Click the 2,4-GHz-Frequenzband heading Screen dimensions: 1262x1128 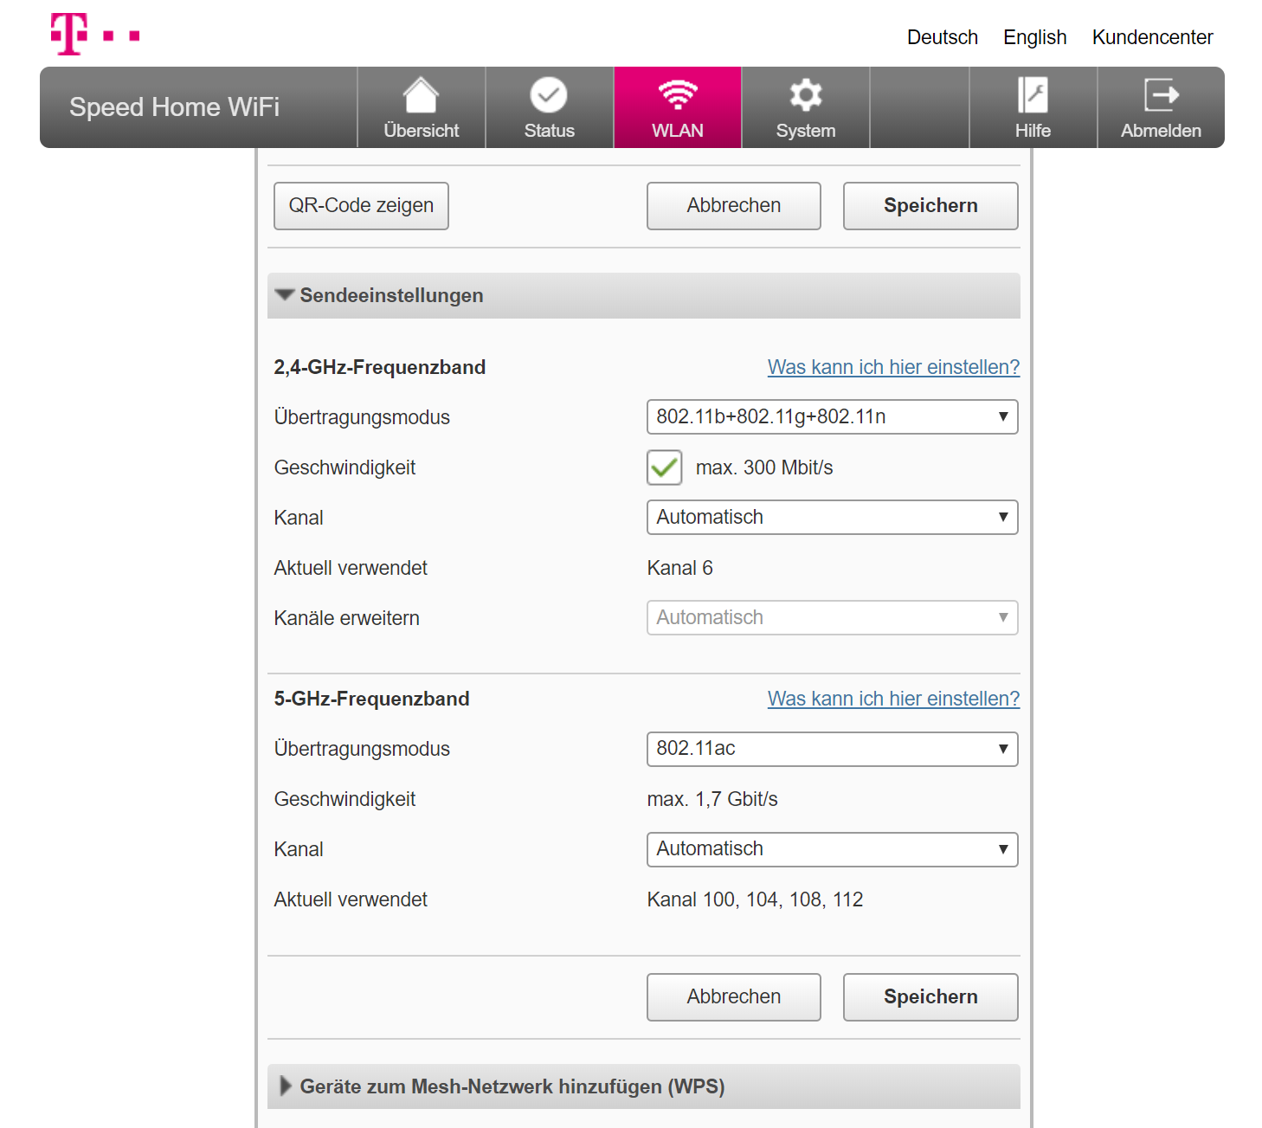(380, 367)
